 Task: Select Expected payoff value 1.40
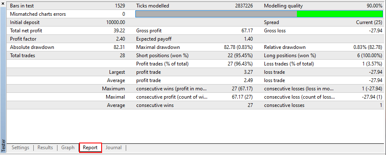click(249, 39)
